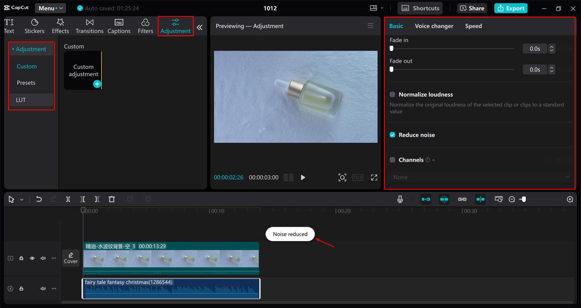The width and height of the screenshot is (581, 308).
Task: Switch to the Speed tab
Action: click(x=473, y=26)
